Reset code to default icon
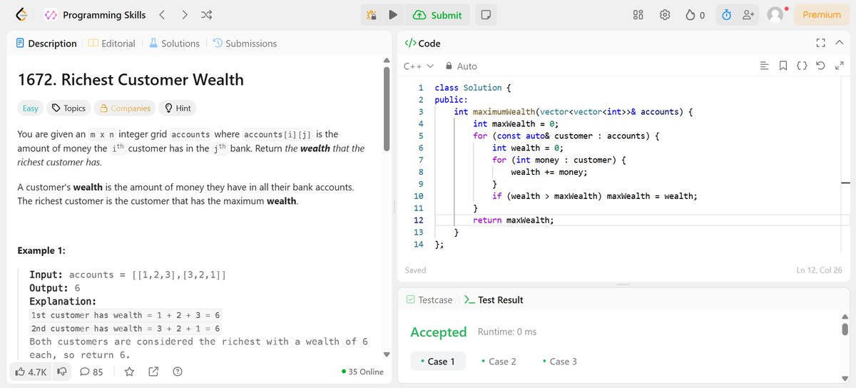856x388 pixels. point(820,66)
